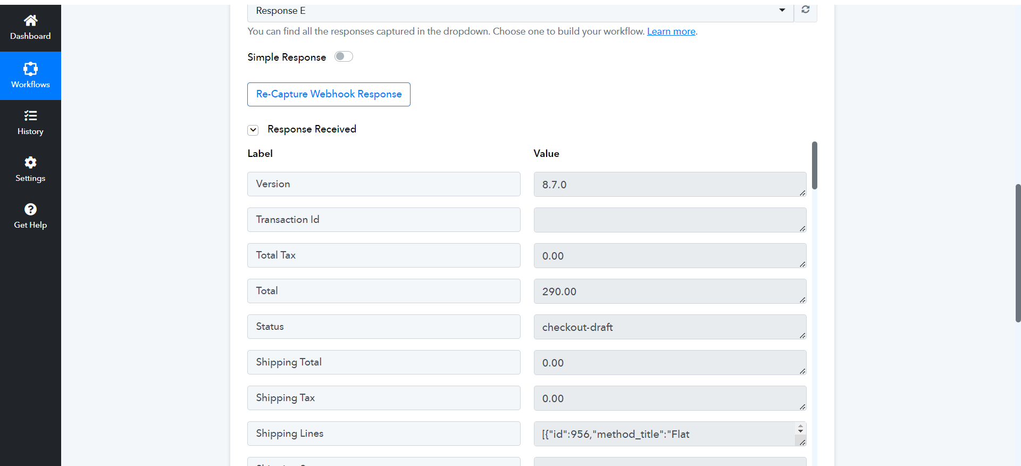Screen dimensions: 1021x466
Task: Click the Transaction Id value field
Action: pos(670,220)
